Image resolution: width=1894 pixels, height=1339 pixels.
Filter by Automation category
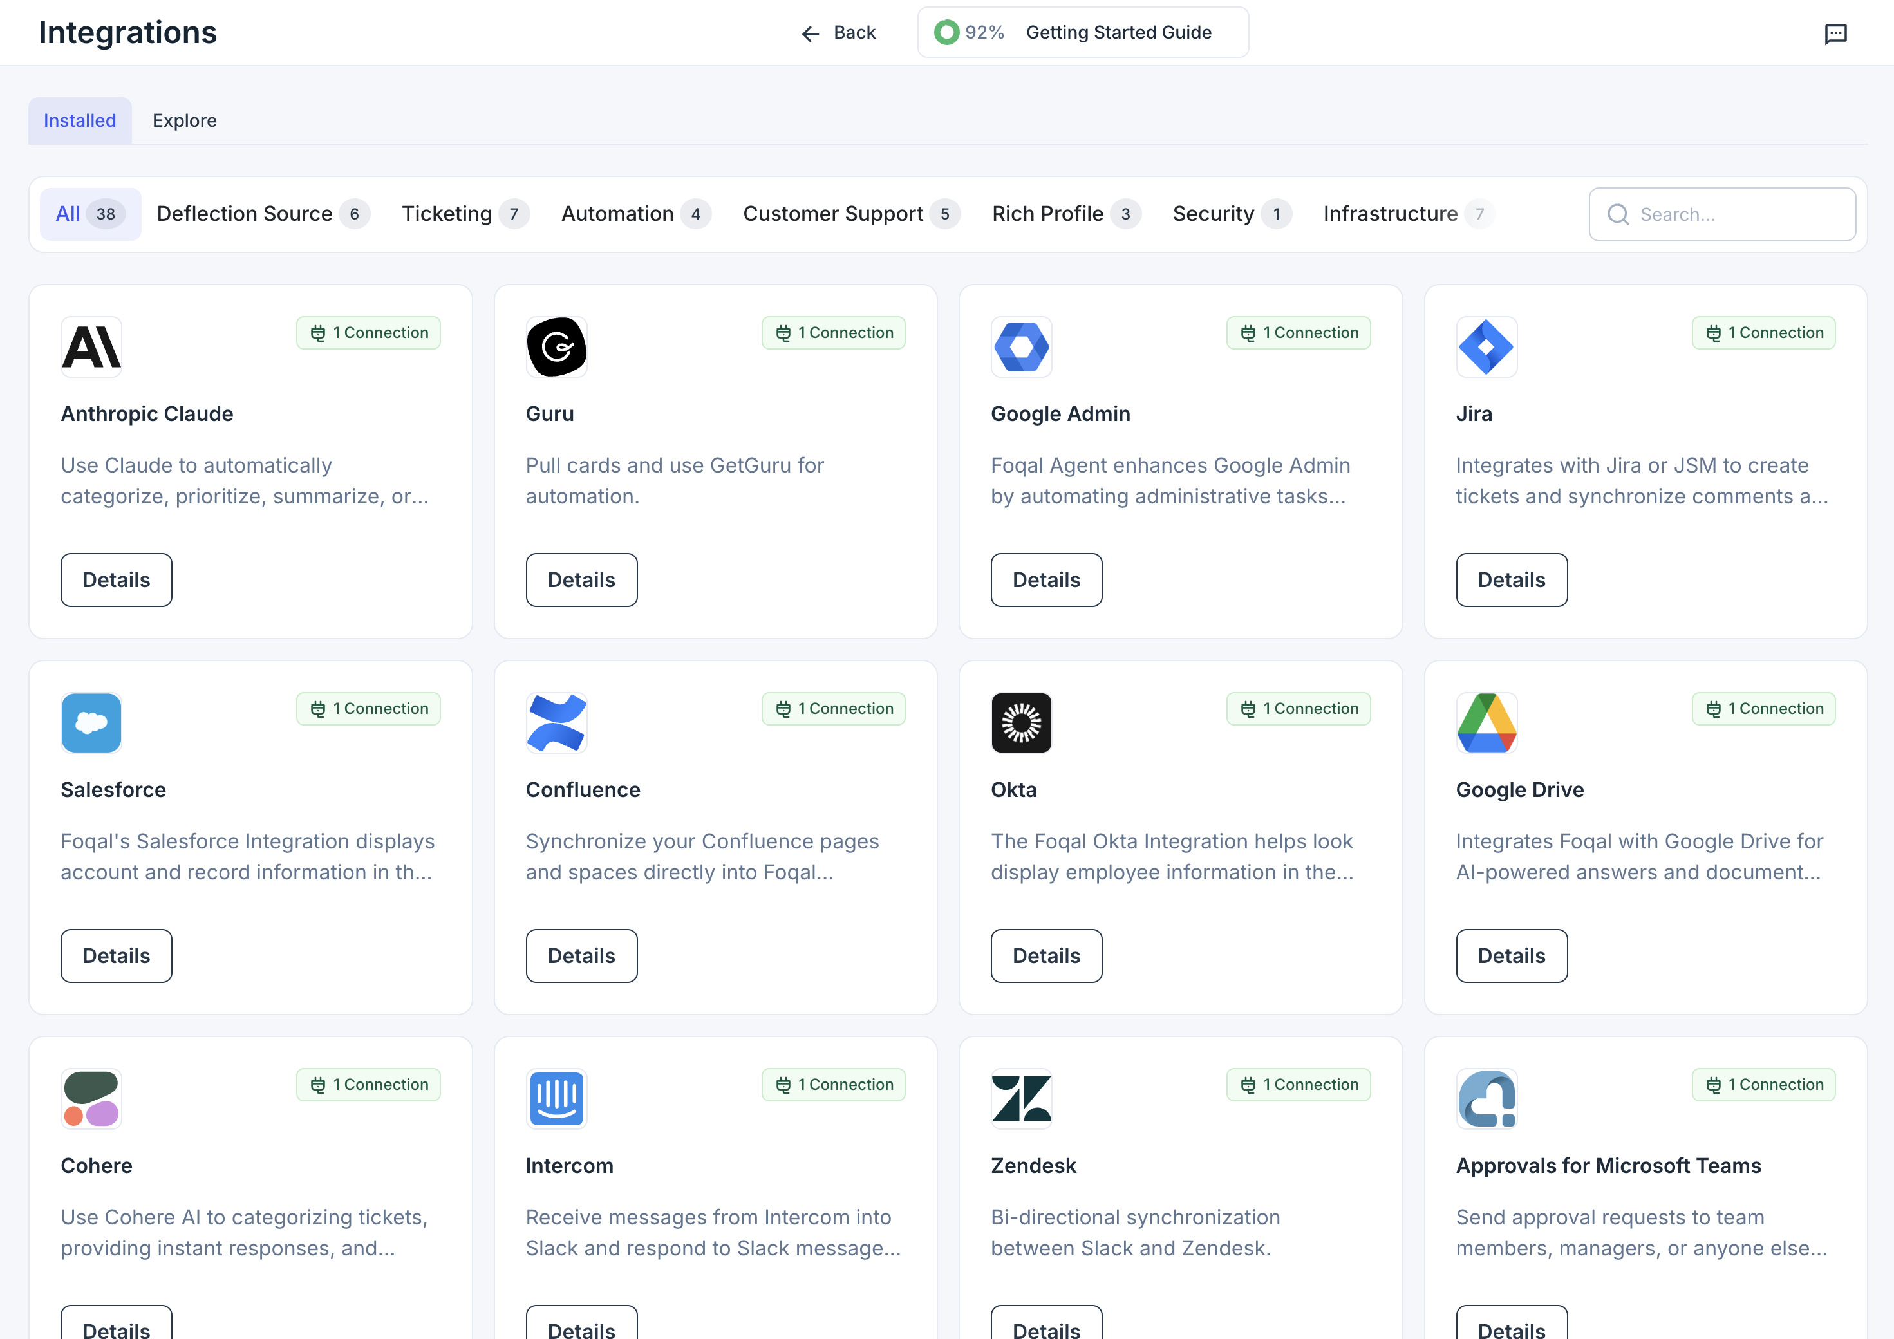(x=636, y=214)
